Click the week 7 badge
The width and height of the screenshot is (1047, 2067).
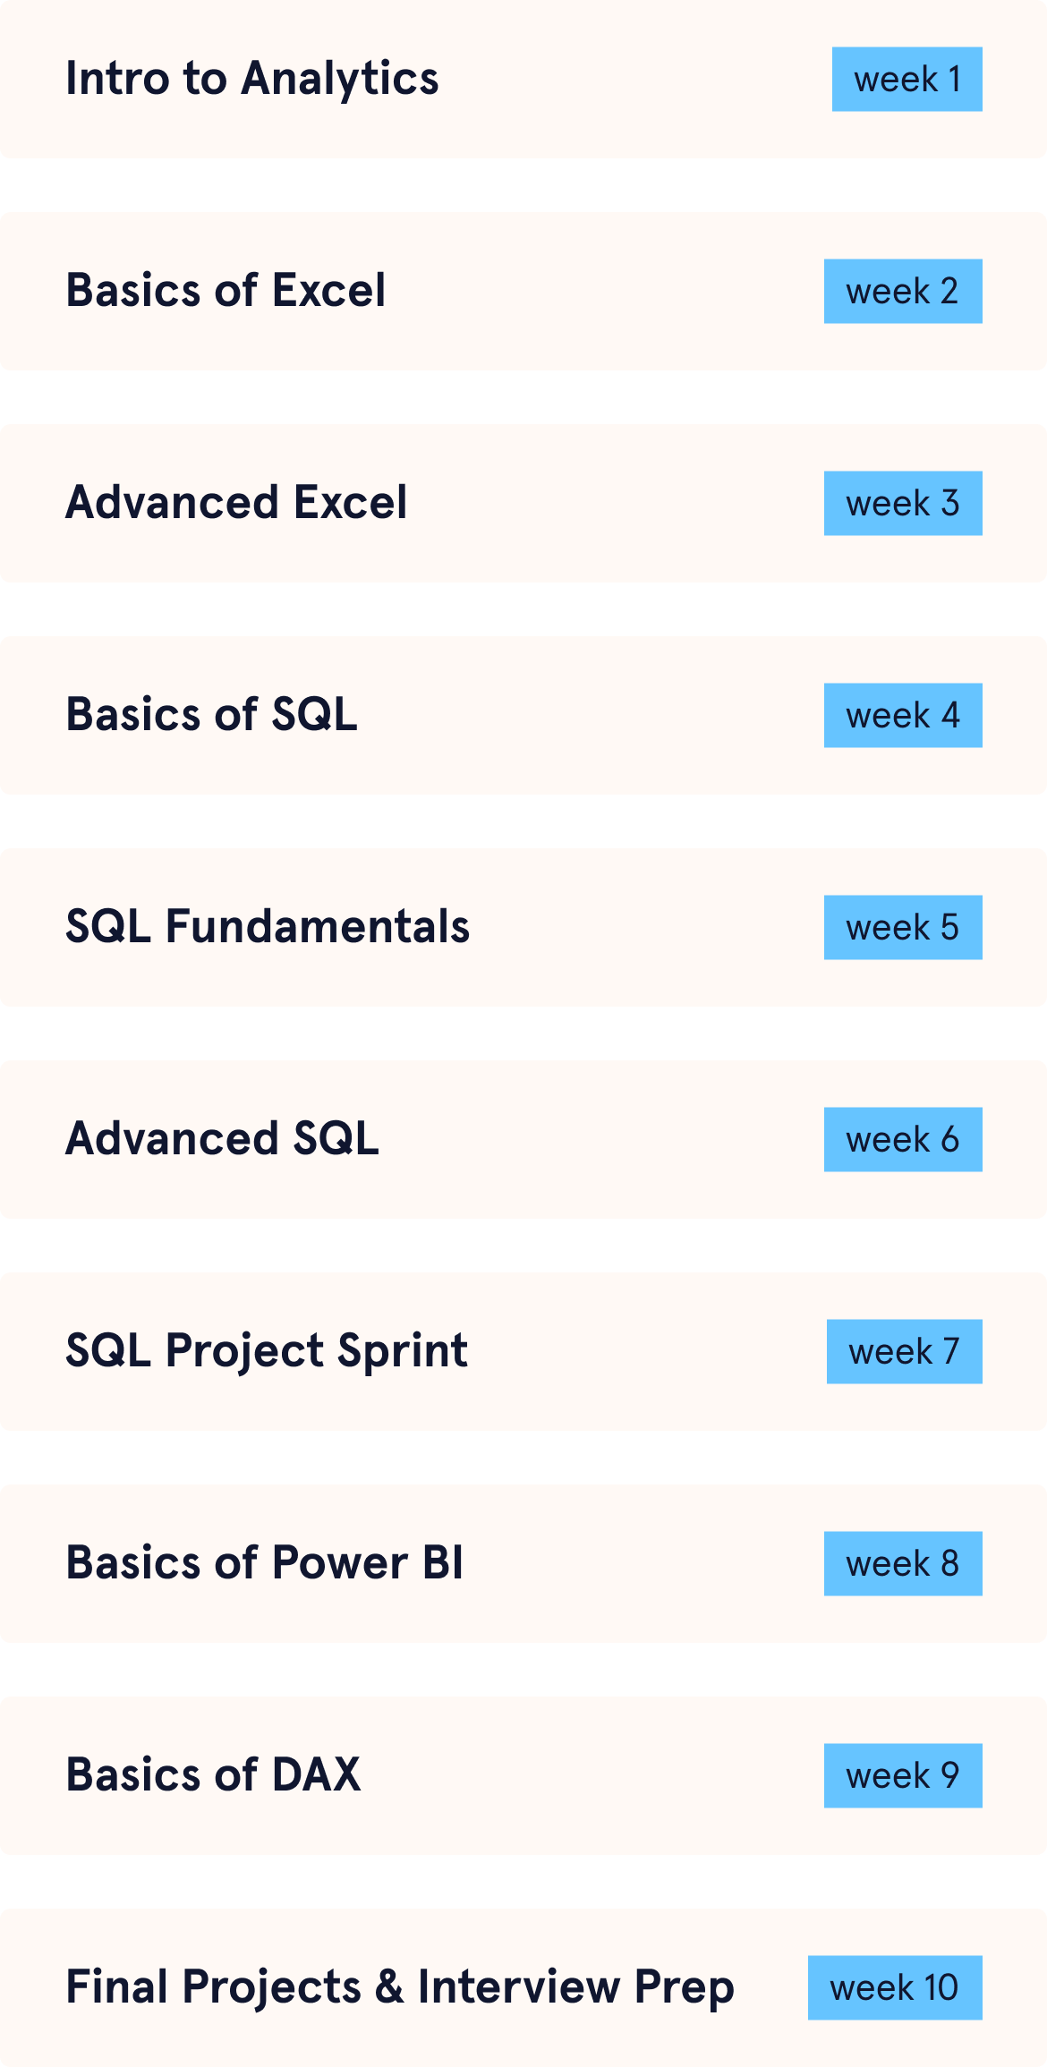[904, 1352]
